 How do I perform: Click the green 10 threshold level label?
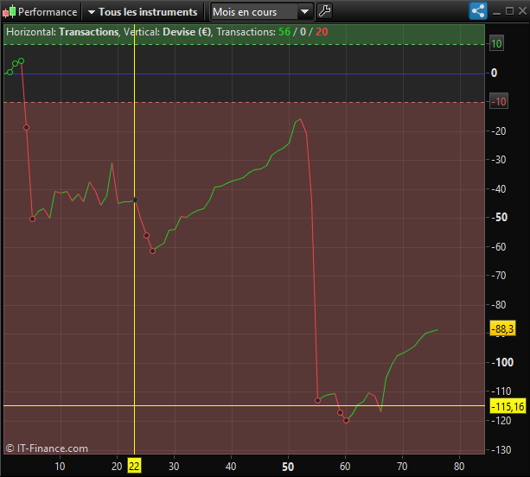point(496,44)
